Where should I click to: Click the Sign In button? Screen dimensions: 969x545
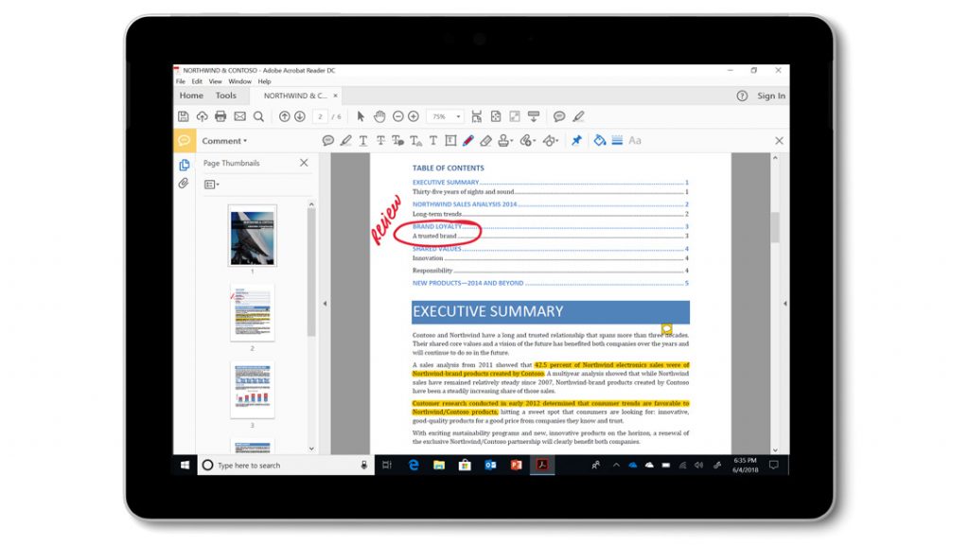click(x=770, y=96)
